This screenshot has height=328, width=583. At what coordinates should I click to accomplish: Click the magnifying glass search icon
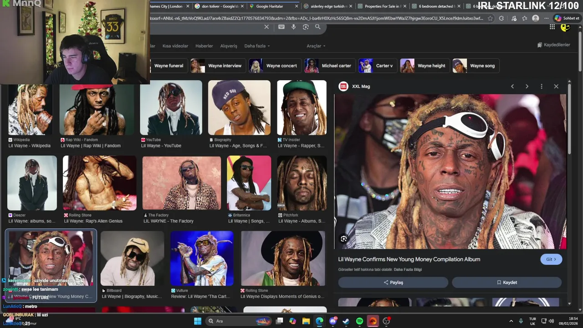point(317,27)
